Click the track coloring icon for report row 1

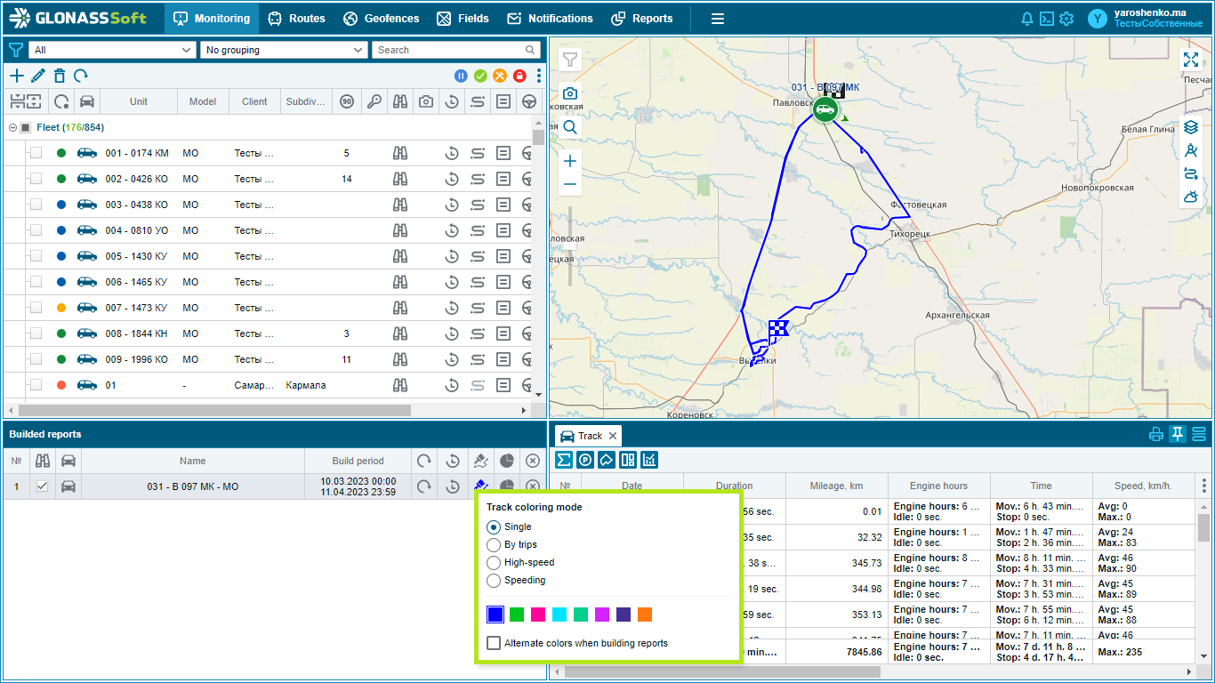coord(480,486)
